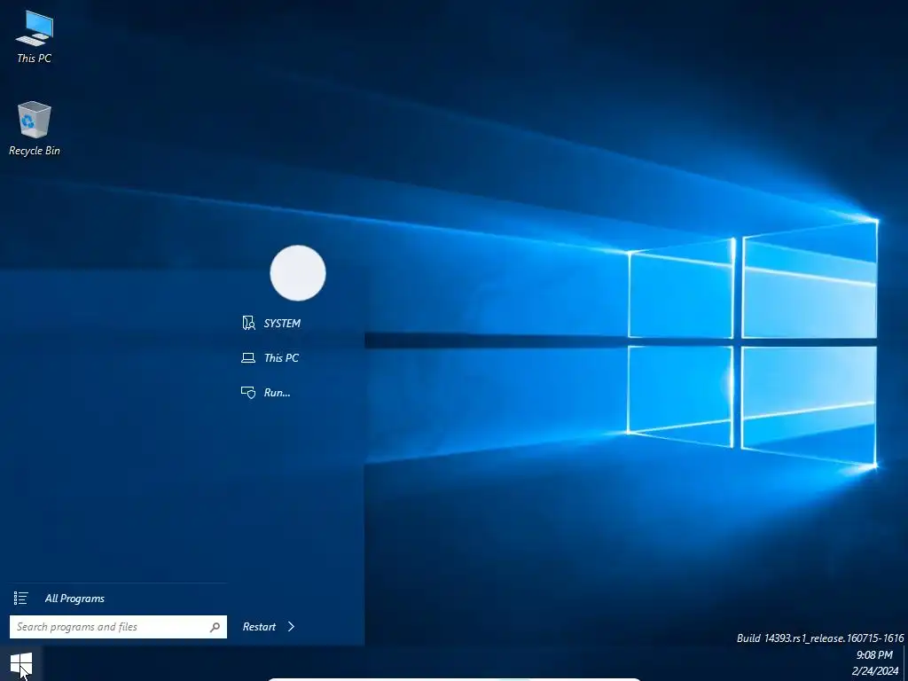Screen dimensions: 908x681
Task: Click the Restart button
Action: pyautogui.click(x=259, y=627)
